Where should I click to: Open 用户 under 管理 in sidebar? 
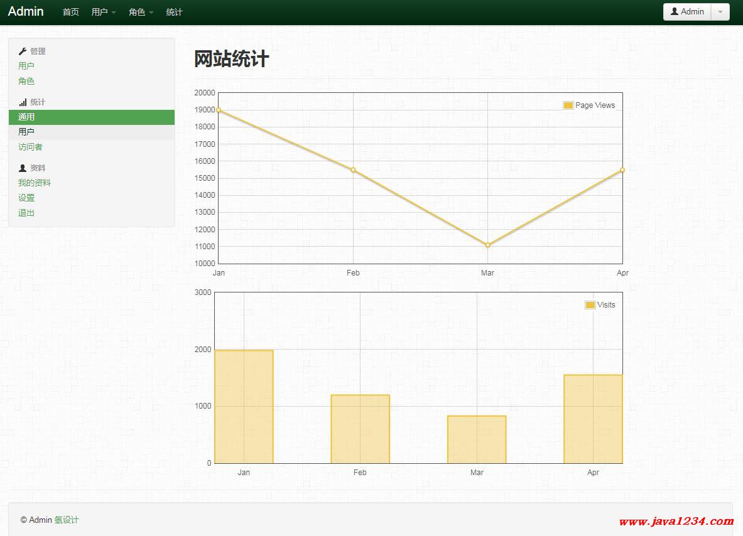26,66
